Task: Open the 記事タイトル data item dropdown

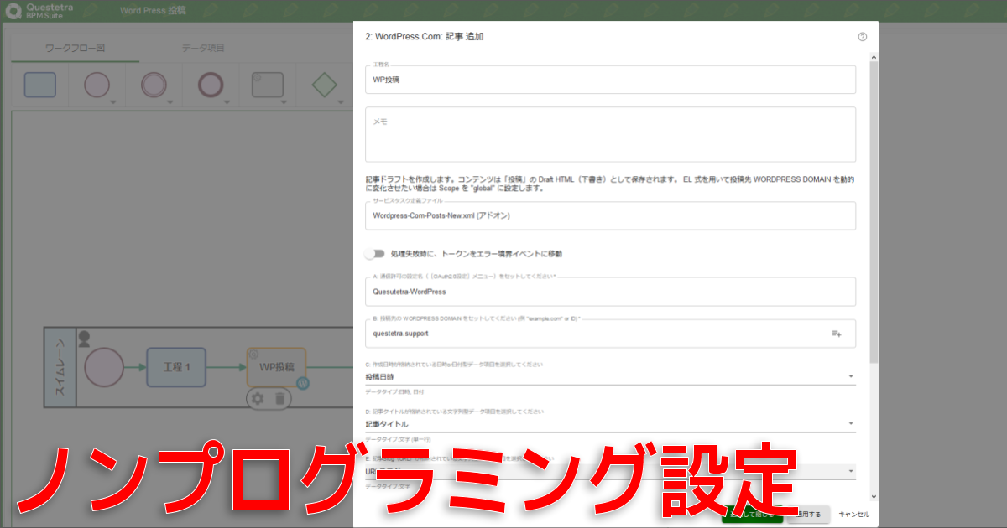Action: [x=610, y=424]
